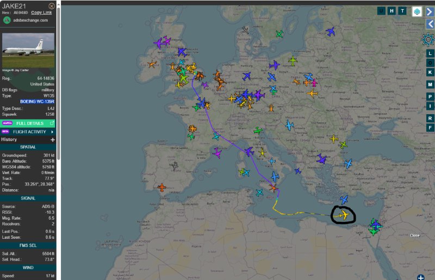The image size is (435, 280).
Task: Toggle the I map button
Action: click(430, 106)
